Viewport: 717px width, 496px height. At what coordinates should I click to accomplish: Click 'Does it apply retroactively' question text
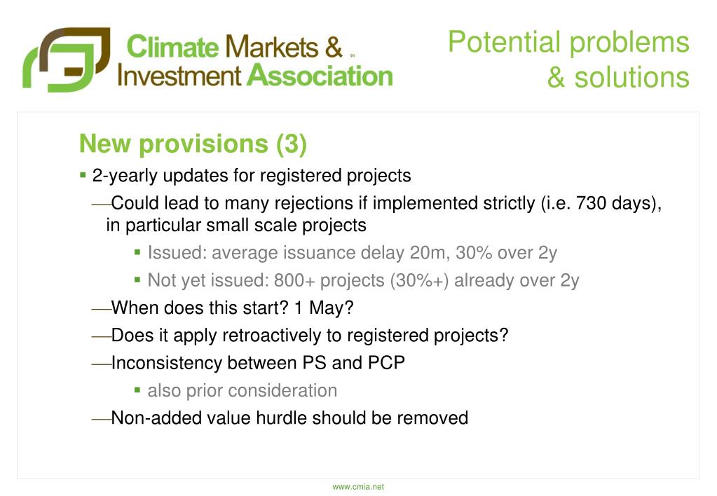click(x=310, y=336)
